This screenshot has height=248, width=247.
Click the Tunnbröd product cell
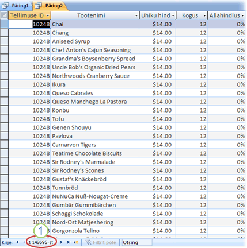pyautogui.click(x=95, y=188)
